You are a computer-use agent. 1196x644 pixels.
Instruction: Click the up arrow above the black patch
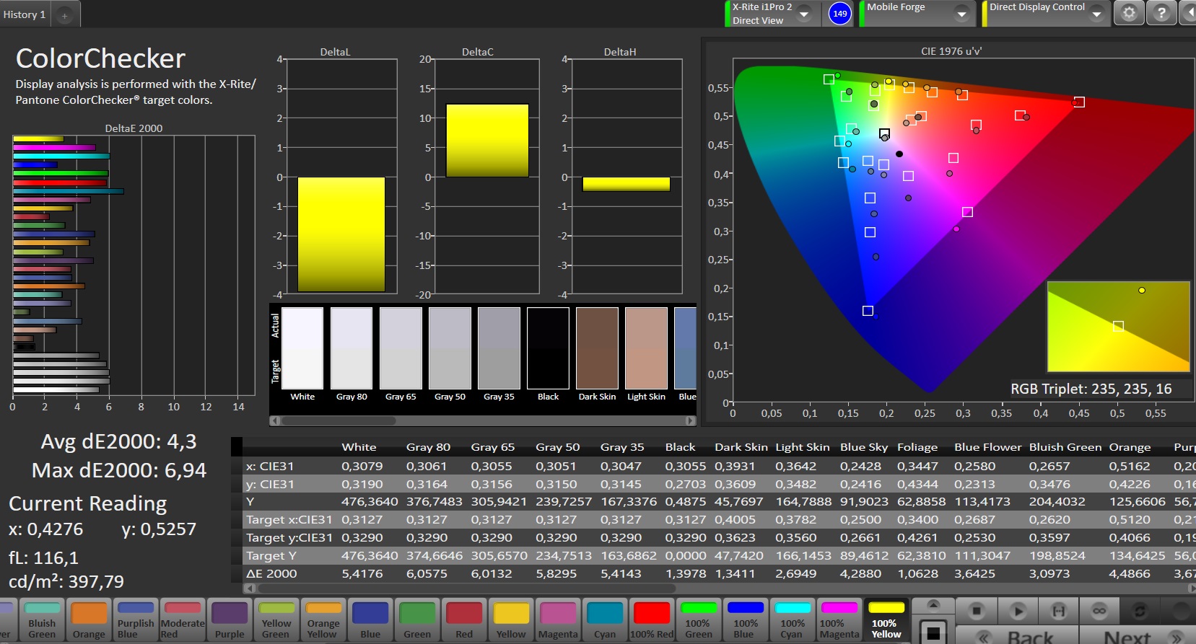coord(933,604)
